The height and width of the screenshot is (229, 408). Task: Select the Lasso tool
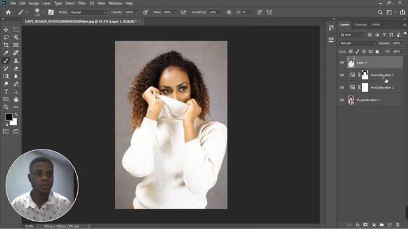click(6, 38)
